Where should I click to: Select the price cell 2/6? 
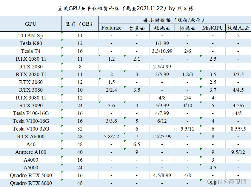[187, 51]
